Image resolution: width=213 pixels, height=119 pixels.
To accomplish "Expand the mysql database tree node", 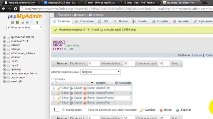I will point(4,65).
